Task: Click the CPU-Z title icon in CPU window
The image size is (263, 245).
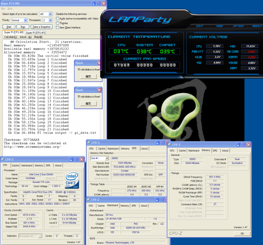Action: [2, 159]
